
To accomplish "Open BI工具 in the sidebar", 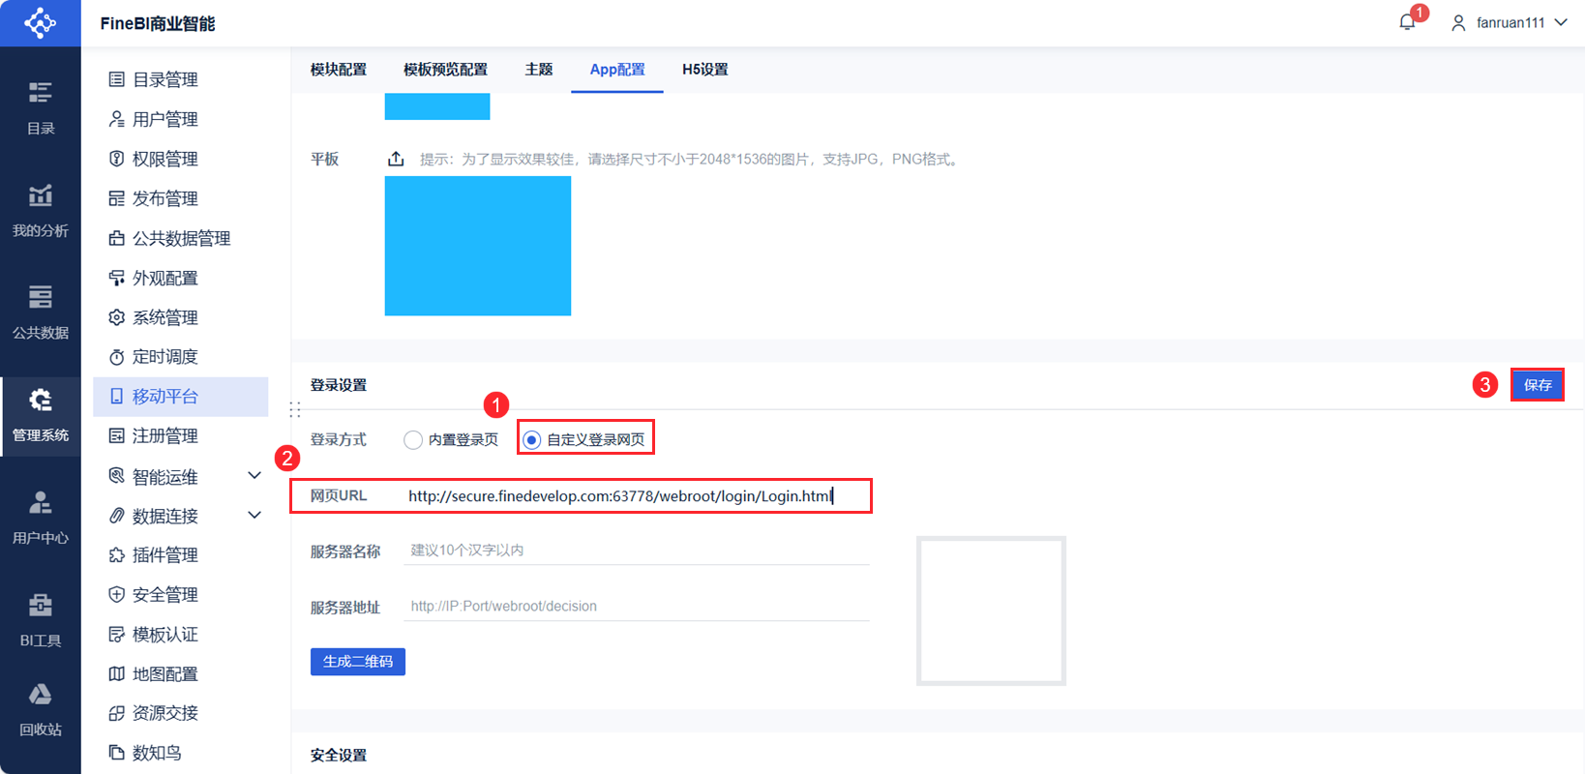I will point(40,620).
